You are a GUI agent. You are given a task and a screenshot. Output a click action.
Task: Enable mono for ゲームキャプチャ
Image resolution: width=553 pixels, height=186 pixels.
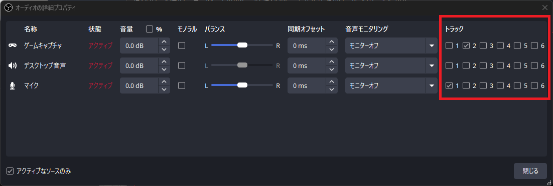(x=182, y=45)
